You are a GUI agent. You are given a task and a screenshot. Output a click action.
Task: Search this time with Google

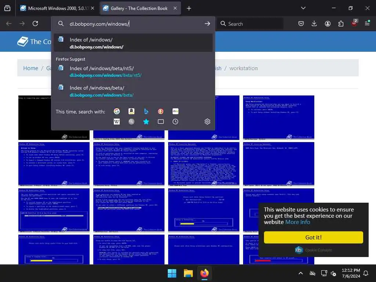coord(117,111)
